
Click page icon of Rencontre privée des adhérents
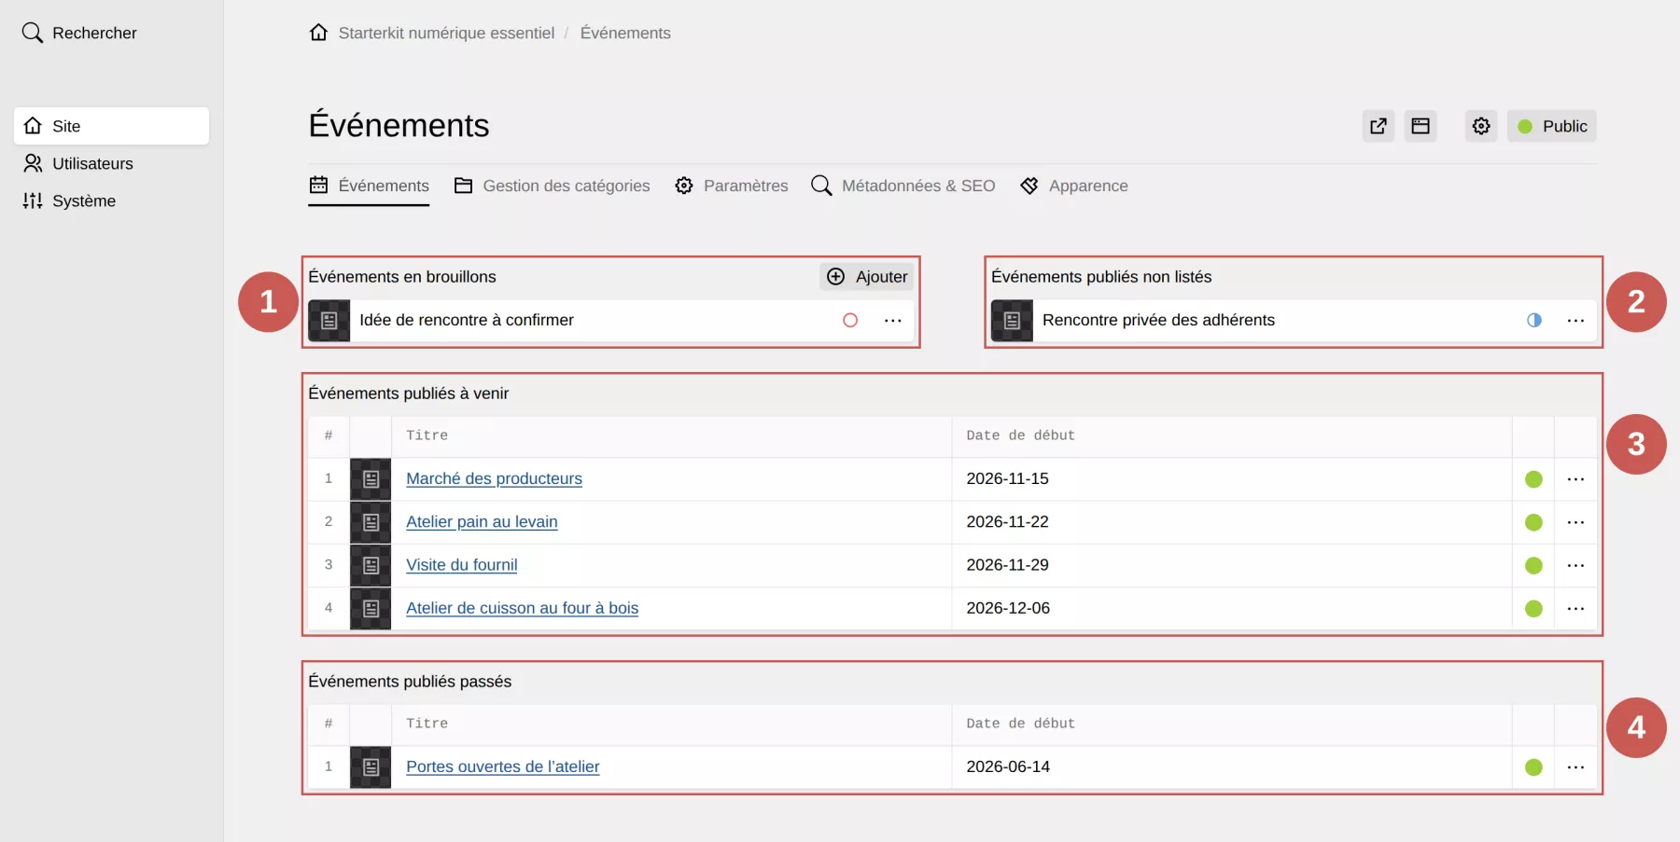tap(1012, 321)
